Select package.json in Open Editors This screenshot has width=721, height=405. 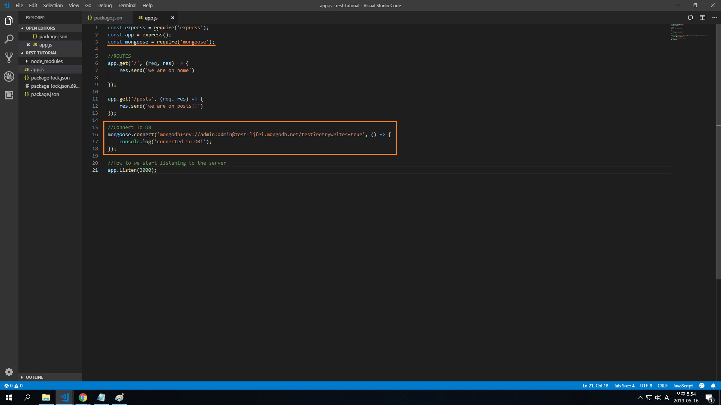point(50,36)
